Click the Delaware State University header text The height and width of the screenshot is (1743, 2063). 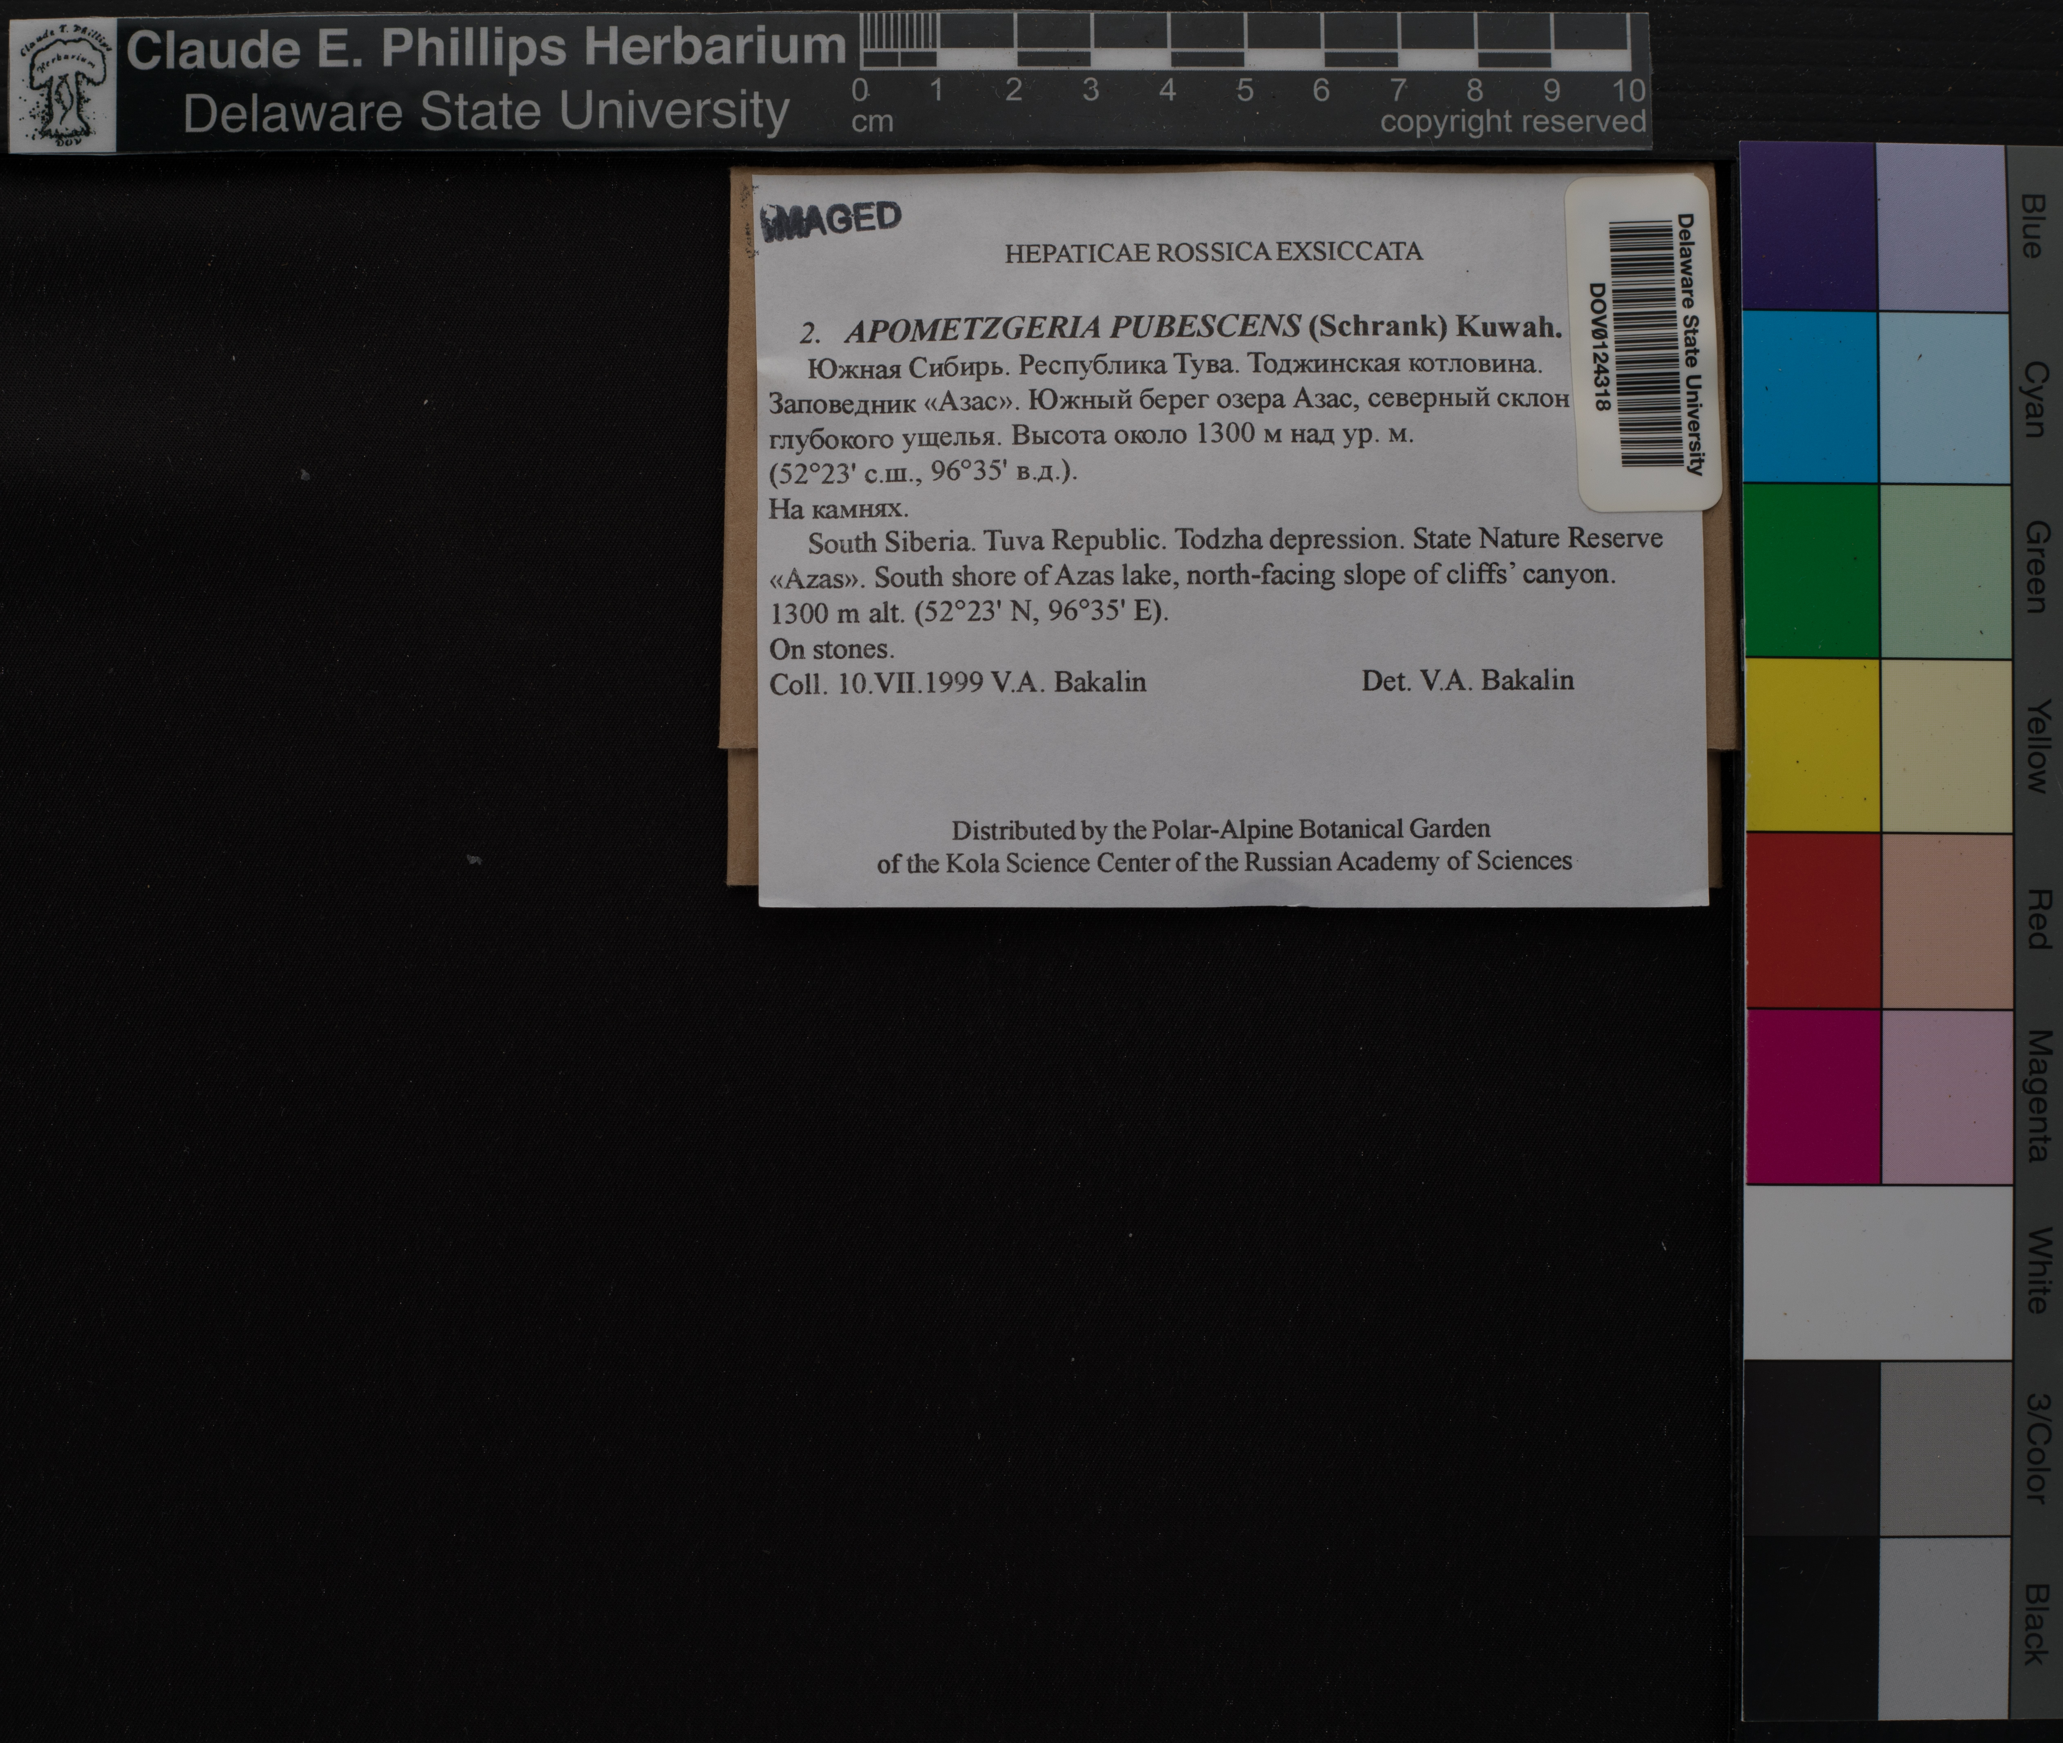(486, 112)
